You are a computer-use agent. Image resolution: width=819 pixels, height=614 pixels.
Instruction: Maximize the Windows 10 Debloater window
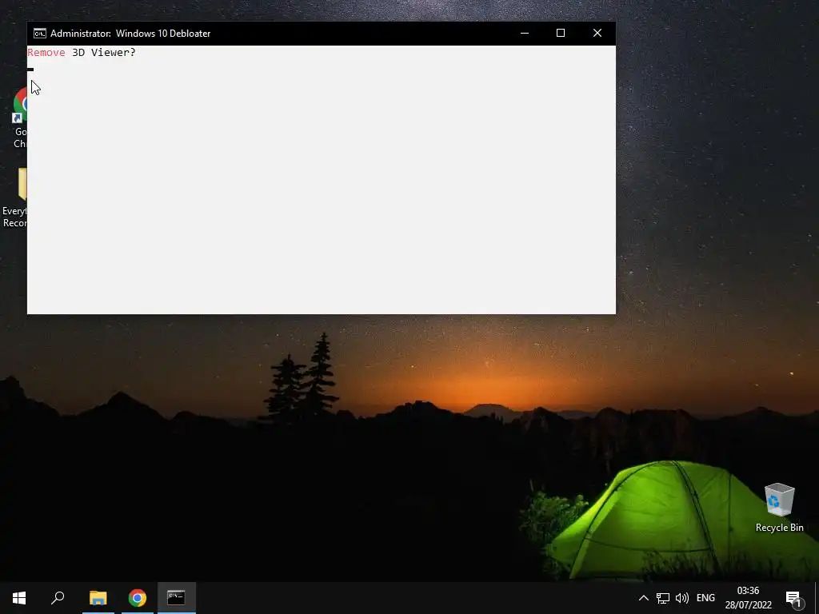(561, 33)
